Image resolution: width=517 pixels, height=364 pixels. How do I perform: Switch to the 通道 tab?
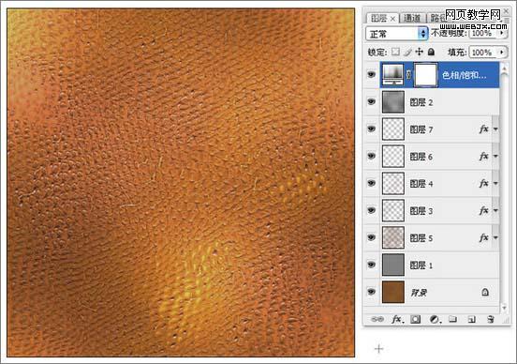pyautogui.click(x=412, y=18)
